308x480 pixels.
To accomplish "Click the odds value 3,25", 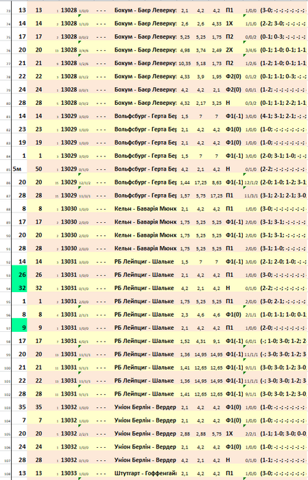I will click(217, 103).
